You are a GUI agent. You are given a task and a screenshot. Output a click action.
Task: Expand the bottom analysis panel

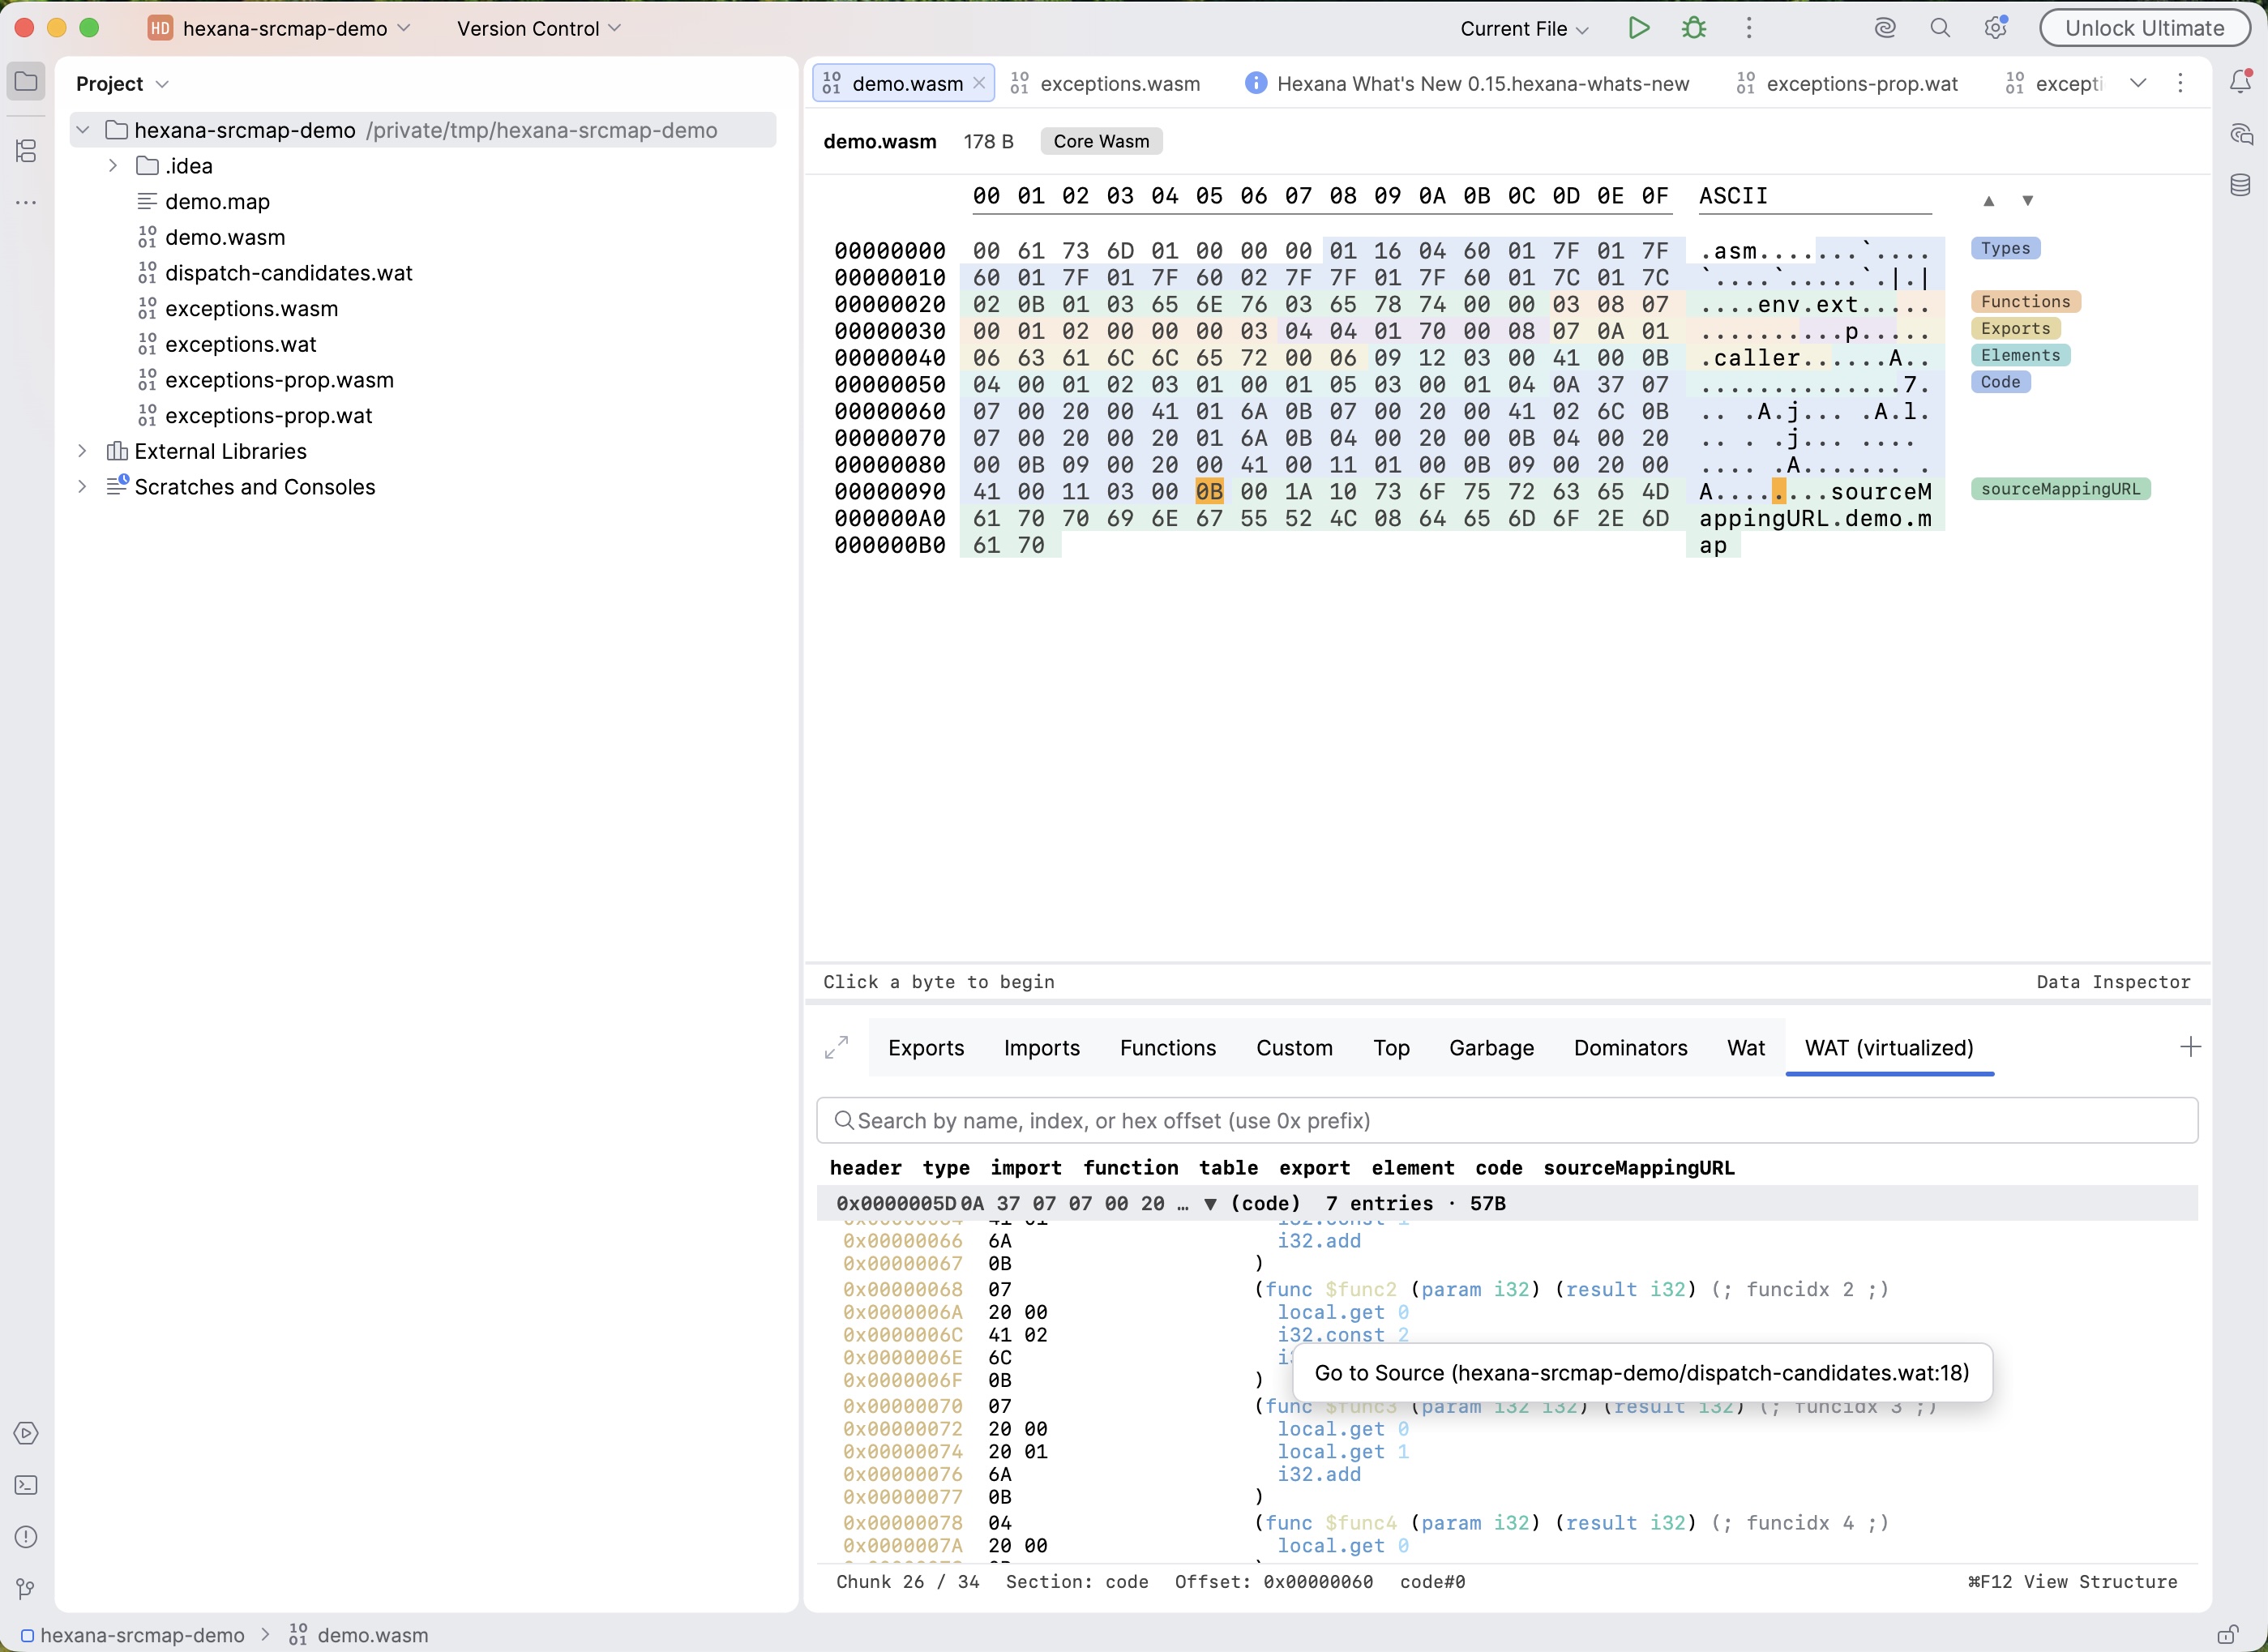(836, 1047)
